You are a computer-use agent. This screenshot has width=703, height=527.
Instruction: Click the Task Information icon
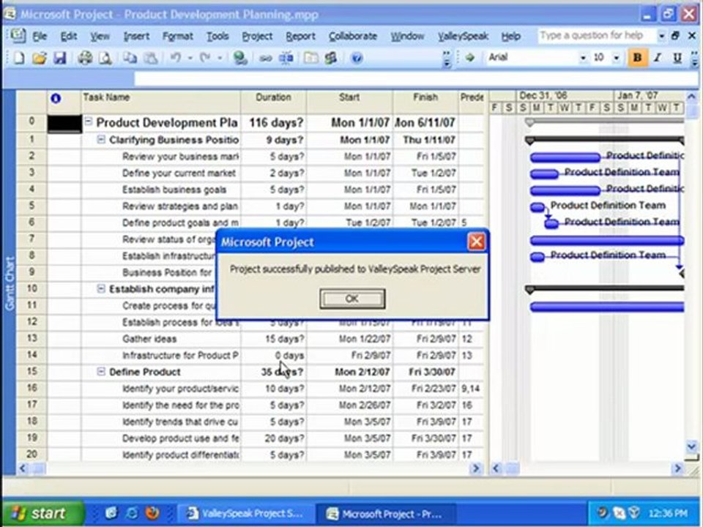[310, 58]
